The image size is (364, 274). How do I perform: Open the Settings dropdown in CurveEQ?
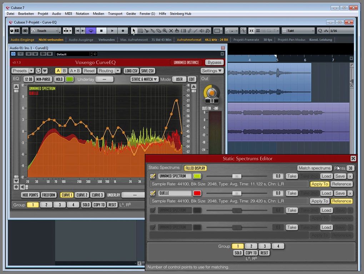tap(212, 71)
